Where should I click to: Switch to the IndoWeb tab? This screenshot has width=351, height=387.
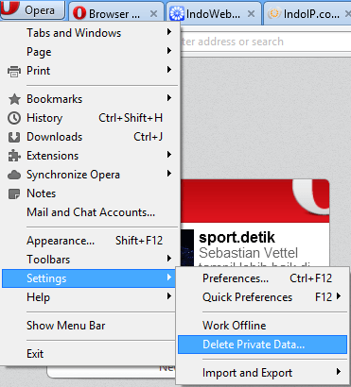pos(214,13)
